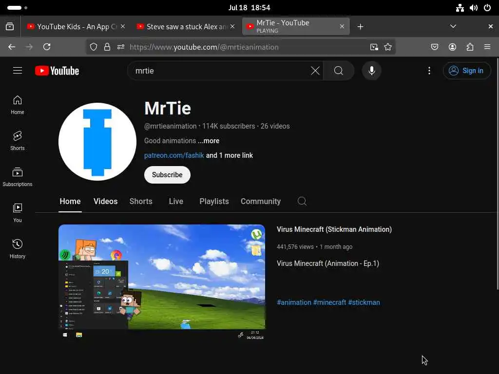The width and height of the screenshot is (499, 374).
Task: Sign in to YouTube
Action: point(466,71)
